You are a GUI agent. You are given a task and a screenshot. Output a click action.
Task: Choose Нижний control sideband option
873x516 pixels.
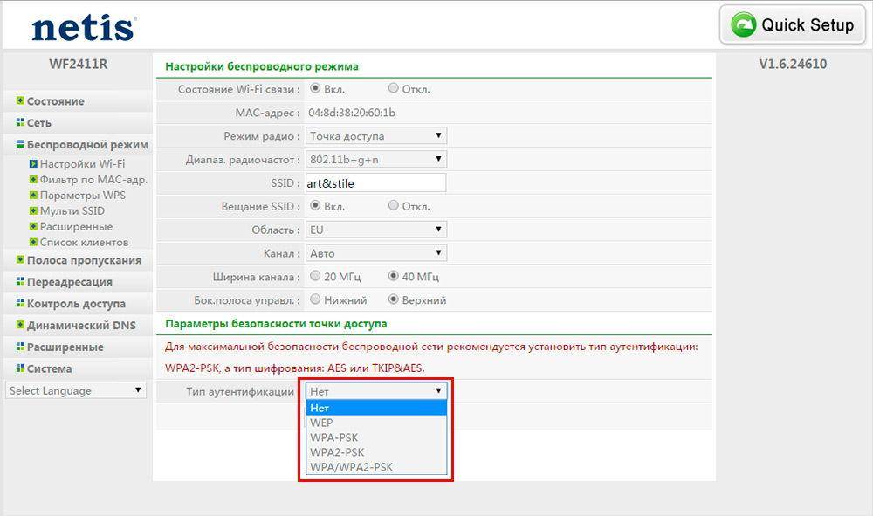(315, 299)
